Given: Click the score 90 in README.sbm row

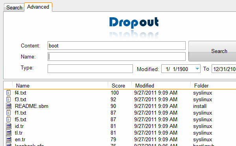Looking at the screenshot, I should tap(113, 106).
